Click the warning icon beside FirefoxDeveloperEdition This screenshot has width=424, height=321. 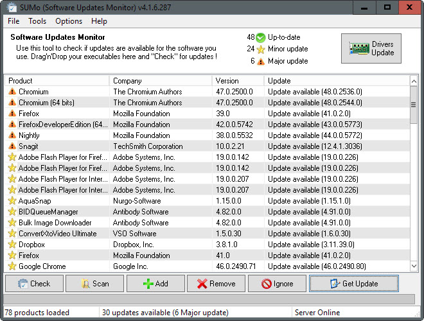point(12,125)
